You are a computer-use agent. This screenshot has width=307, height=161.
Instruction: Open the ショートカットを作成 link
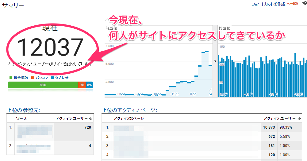point(268,4)
